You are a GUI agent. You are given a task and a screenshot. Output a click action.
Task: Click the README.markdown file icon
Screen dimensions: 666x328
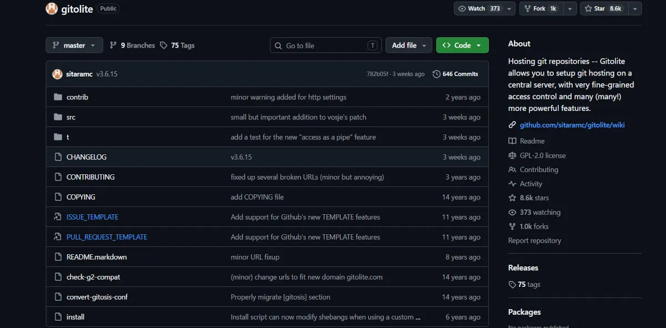(x=58, y=257)
